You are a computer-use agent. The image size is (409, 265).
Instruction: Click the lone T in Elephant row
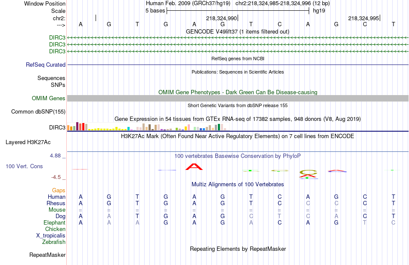point(365,222)
